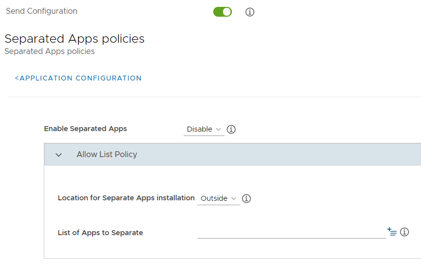Toggle the Send Configuration switch

pos(222,12)
